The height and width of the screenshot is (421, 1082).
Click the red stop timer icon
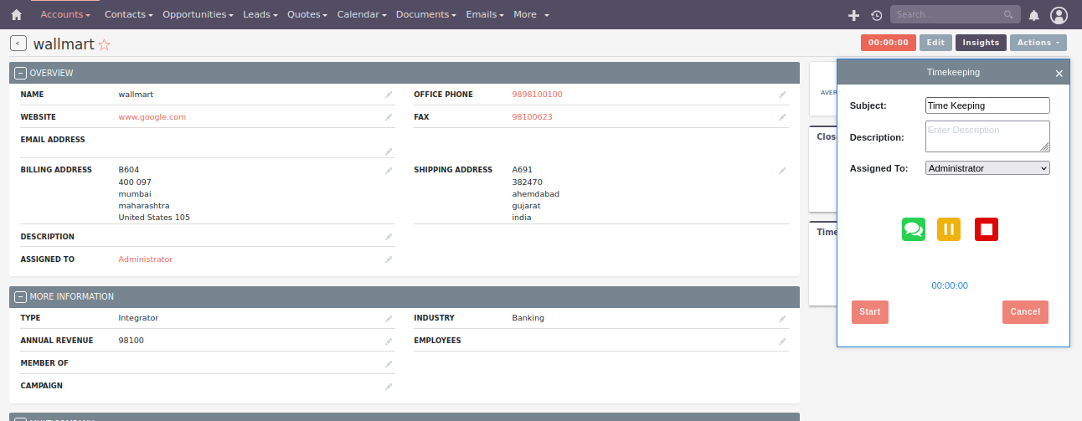pos(986,229)
